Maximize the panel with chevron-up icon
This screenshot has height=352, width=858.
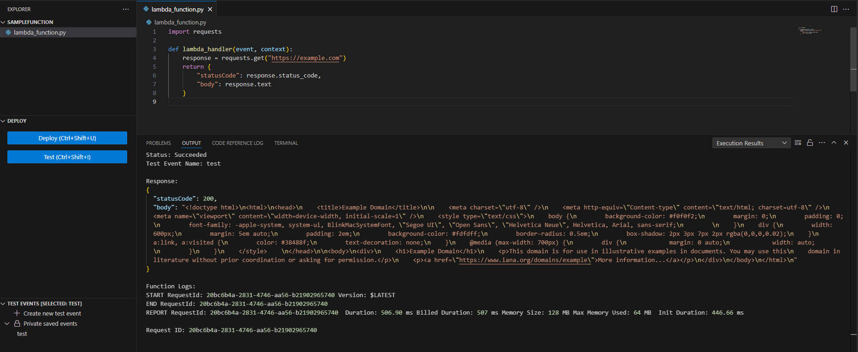click(x=834, y=143)
